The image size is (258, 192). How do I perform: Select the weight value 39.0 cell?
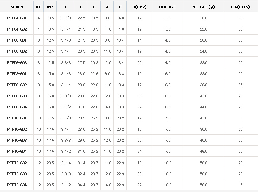(204, 63)
